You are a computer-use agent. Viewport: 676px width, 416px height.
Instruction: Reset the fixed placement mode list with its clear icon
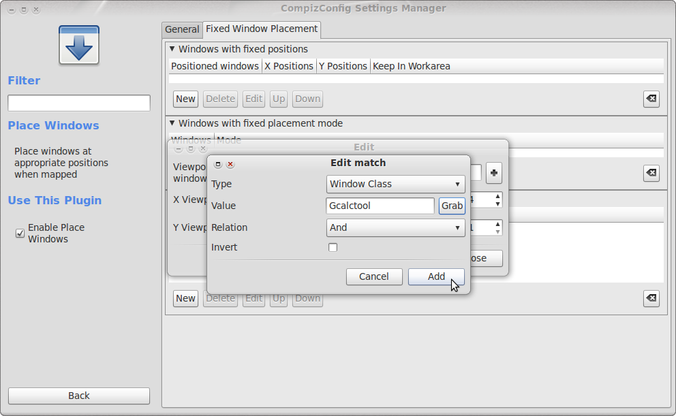(x=651, y=173)
